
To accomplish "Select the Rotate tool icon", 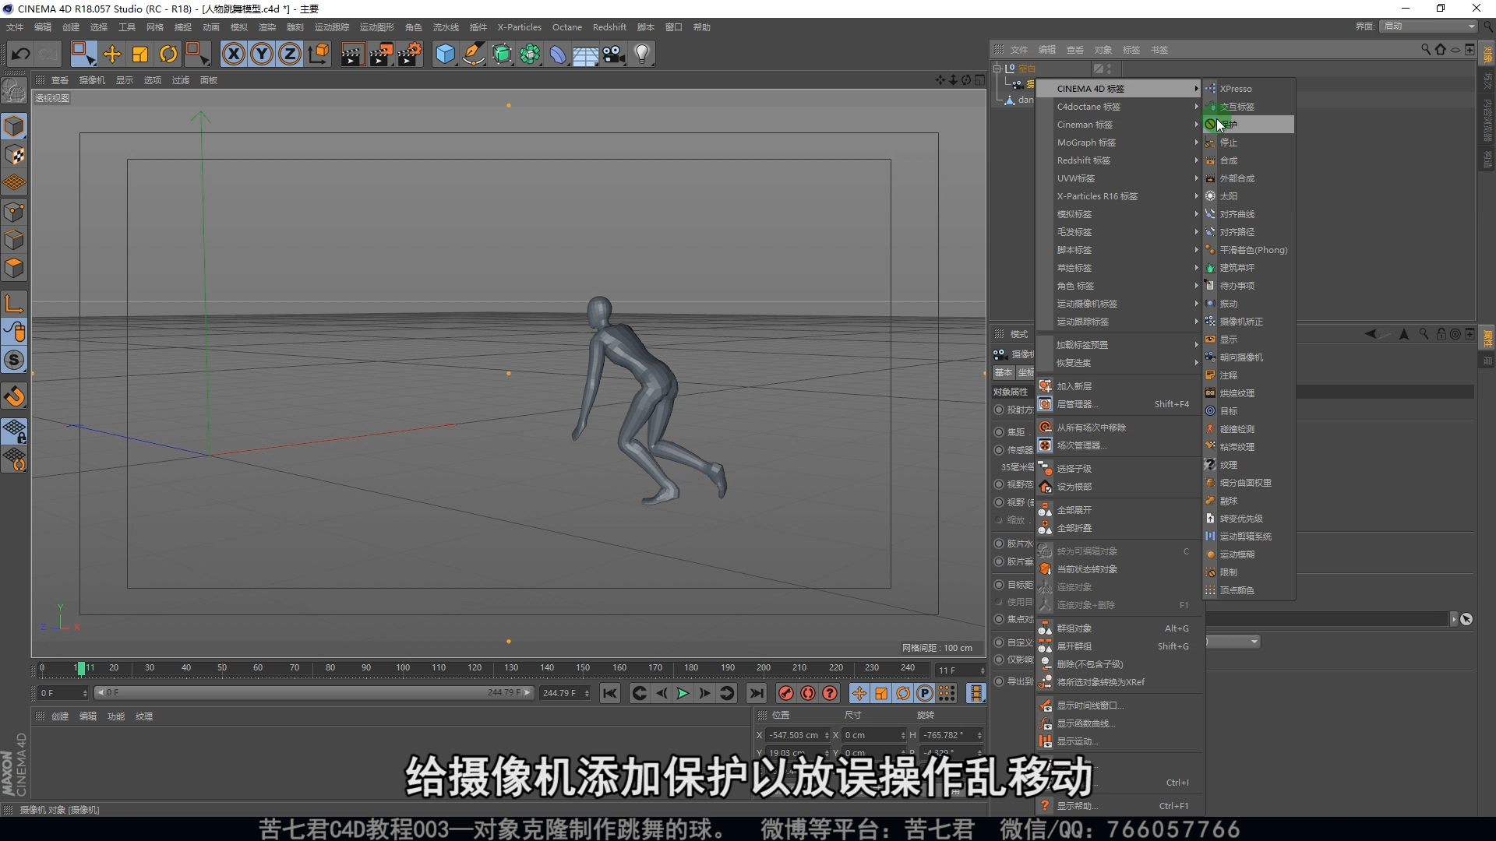I will point(168,55).
